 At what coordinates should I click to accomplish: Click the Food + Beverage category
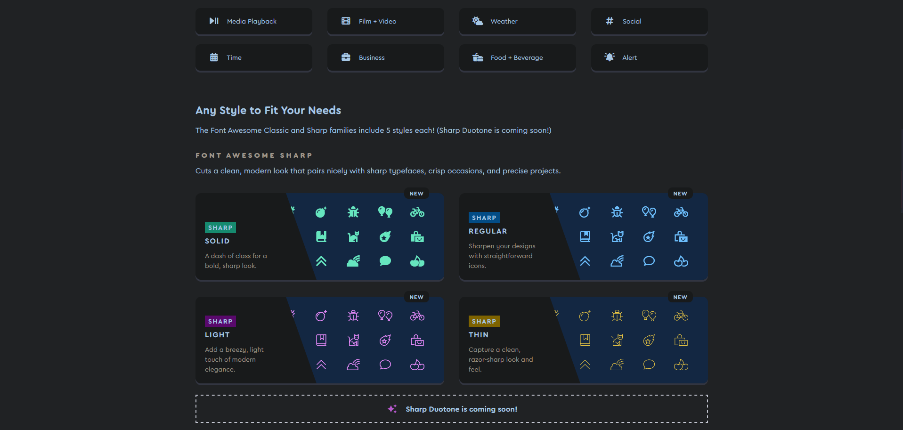517,57
